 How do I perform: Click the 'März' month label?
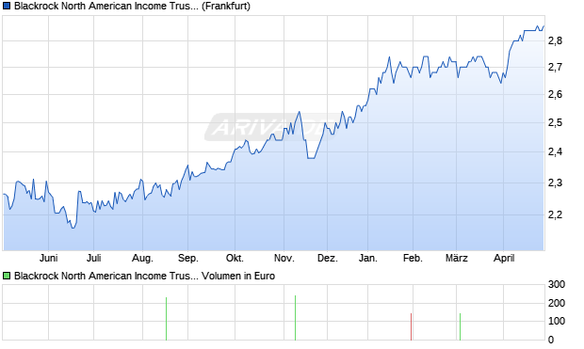[457, 258]
